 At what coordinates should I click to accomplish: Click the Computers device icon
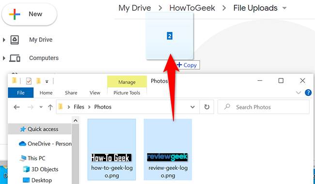[x=15, y=58]
